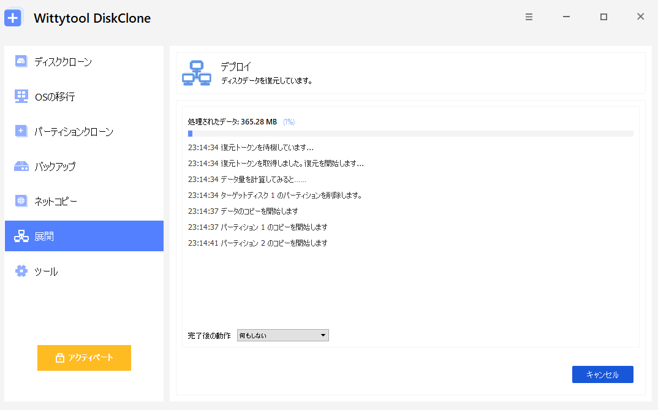Close the Wittytool DiskClone window
Image resolution: width=658 pixels, height=410 pixels.
pos(640,17)
